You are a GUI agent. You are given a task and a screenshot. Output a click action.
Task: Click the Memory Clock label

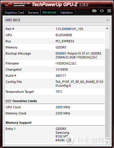pyautogui.click(x=16, y=113)
